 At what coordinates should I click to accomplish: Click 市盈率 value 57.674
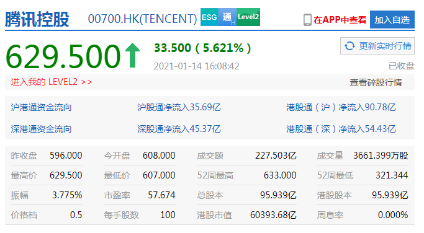tap(161, 195)
